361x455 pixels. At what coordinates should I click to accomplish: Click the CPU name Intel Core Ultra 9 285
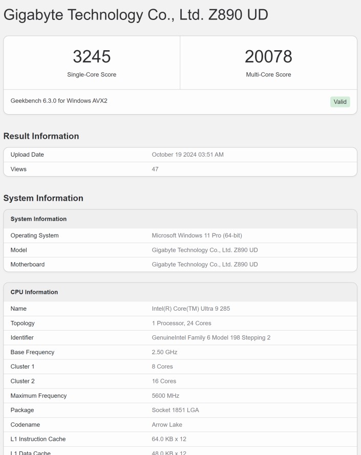191,309
